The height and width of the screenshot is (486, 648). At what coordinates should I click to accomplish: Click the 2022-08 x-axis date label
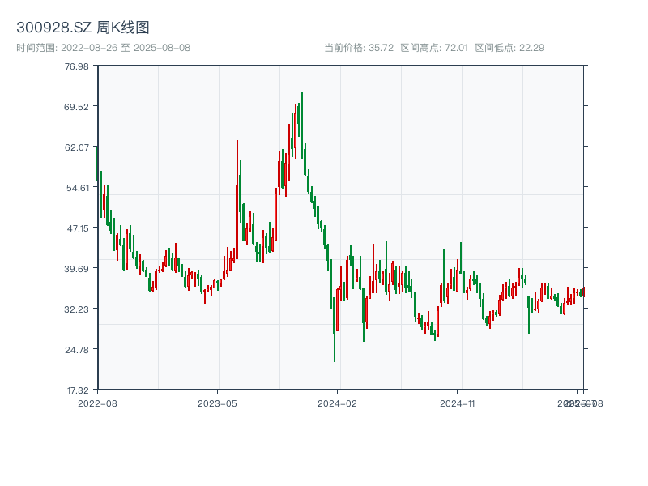coord(97,403)
